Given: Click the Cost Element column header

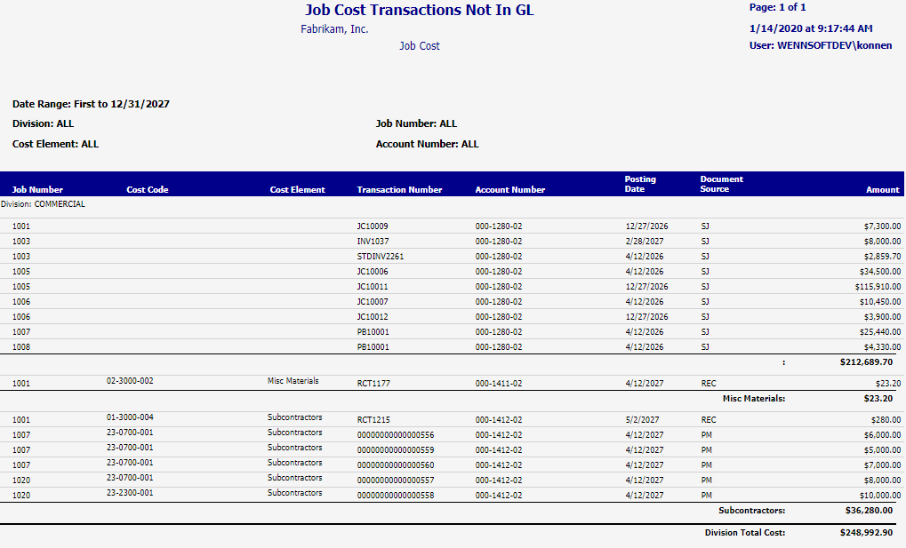Looking at the screenshot, I should [297, 189].
